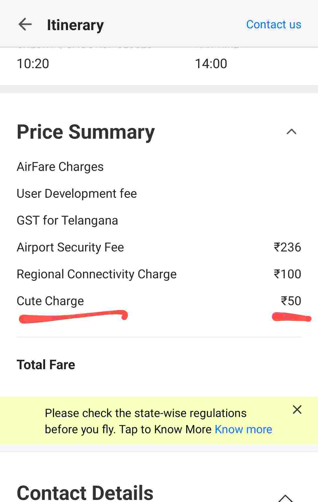Select the Cute Charge label
Screen dimensions: 318x502
click(50, 301)
